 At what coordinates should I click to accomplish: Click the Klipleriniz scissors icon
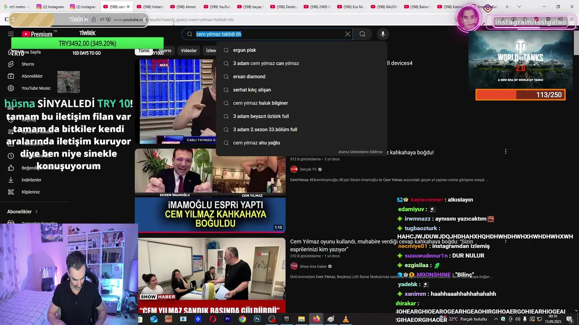point(11,192)
